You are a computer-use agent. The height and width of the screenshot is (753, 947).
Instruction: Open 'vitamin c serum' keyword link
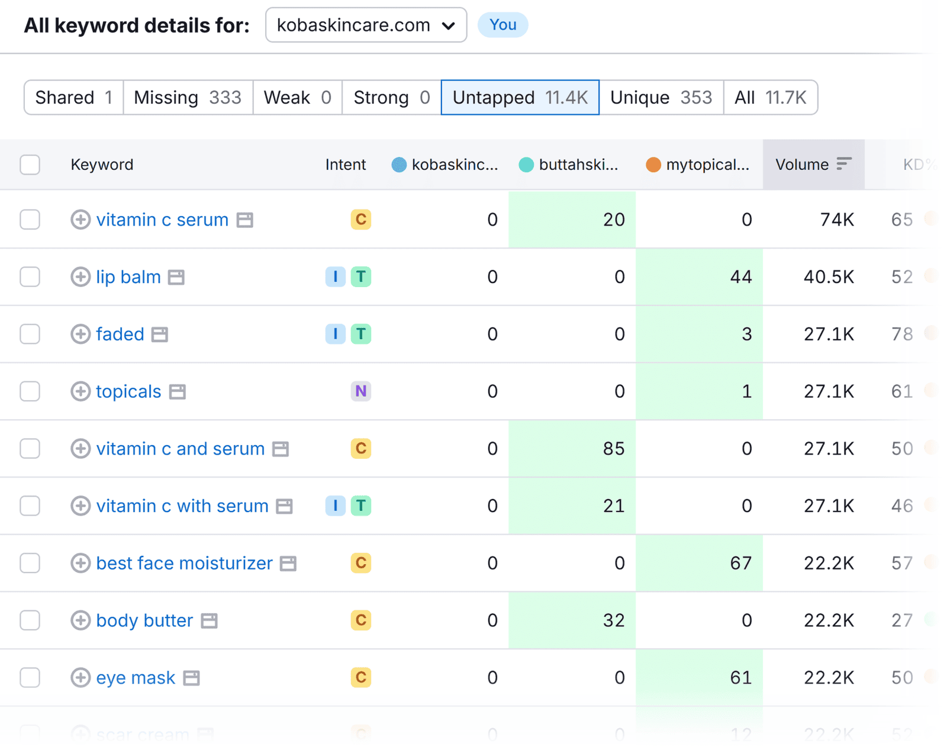(x=162, y=220)
